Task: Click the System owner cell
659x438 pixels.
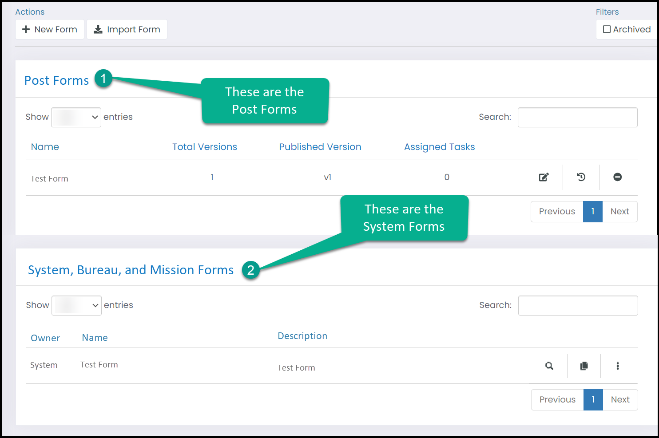Action: (x=44, y=365)
